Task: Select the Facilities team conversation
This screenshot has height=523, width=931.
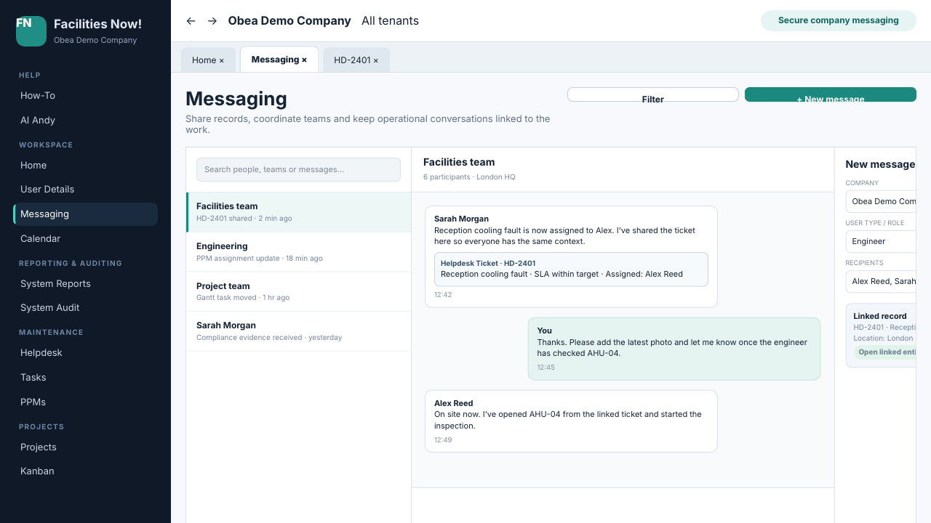Action: tap(299, 212)
